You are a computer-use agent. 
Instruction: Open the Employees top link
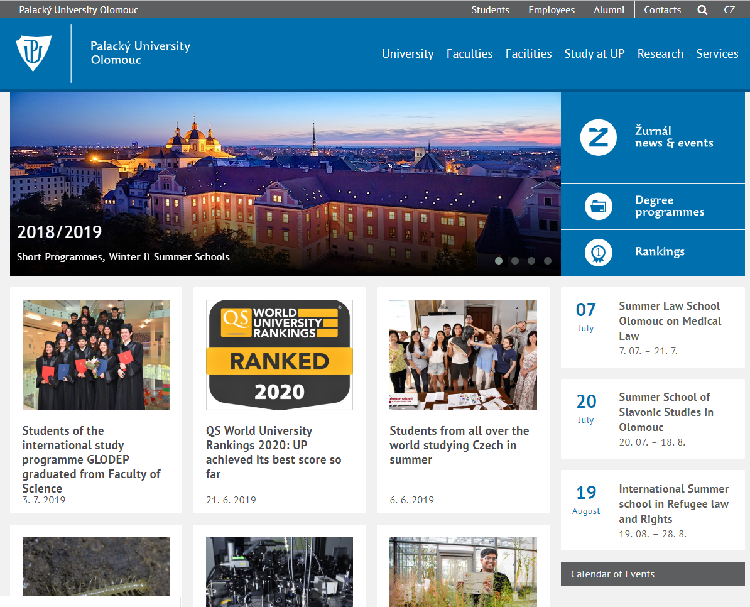(551, 10)
